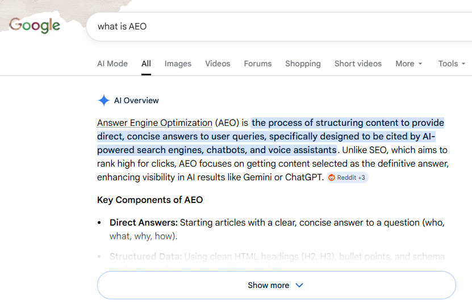This screenshot has width=472, height=305.
Task: Click the highlighted AEO definition text
Action: pyautogui.click(x=270, y=137)
